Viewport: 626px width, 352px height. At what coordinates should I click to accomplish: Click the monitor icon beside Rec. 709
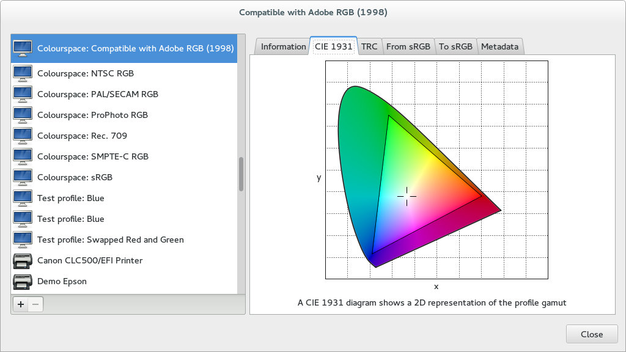tap(23, 136)
